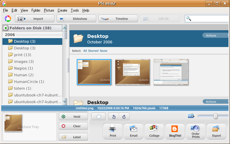Click the folder list scrollbar up arrow
Viewport: 230px width, 144px height.
tap(65, 28)
